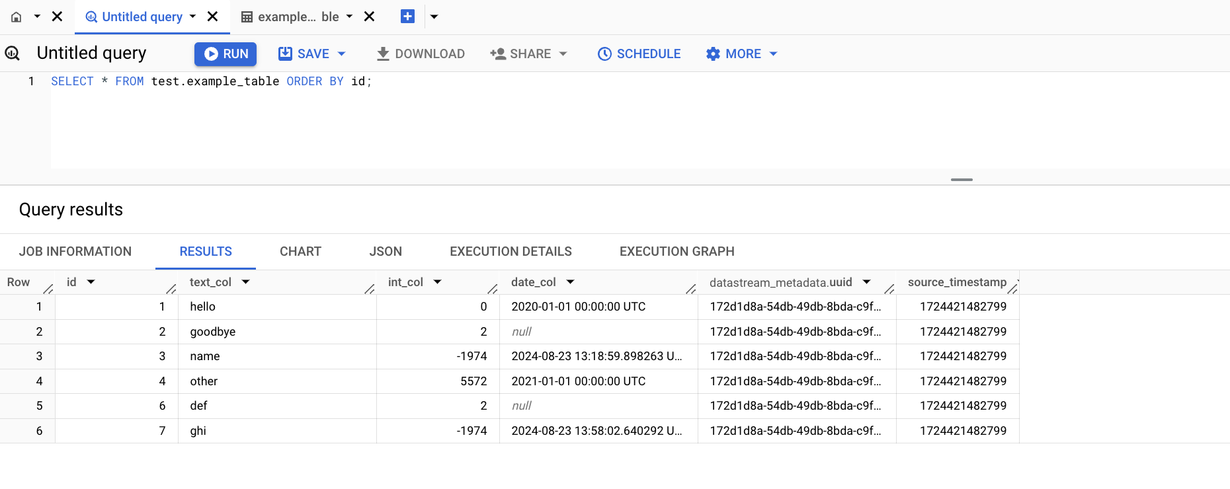This screenshot has width=1230, height=489.
Task: Open the text_col column dropdown arrow
Action: pos(246,282)
